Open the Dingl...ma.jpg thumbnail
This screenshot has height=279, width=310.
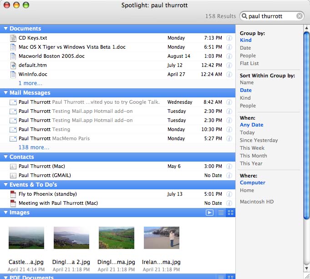pyautogui.click(x=117, y=238)
